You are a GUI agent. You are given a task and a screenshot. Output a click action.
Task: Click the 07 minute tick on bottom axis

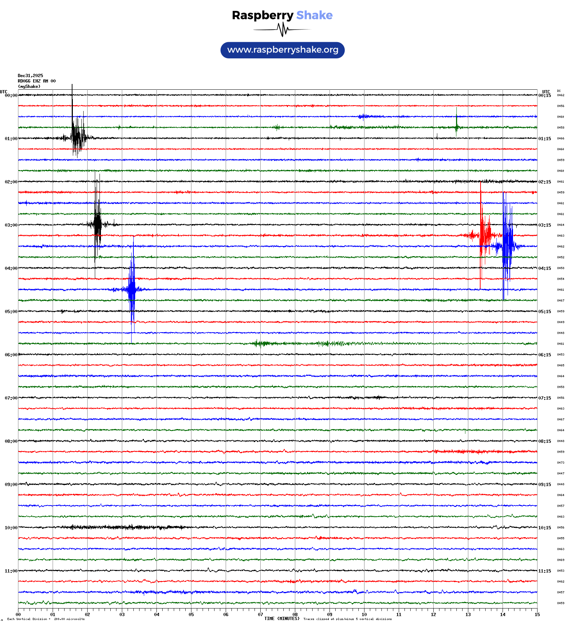[260, 615]
